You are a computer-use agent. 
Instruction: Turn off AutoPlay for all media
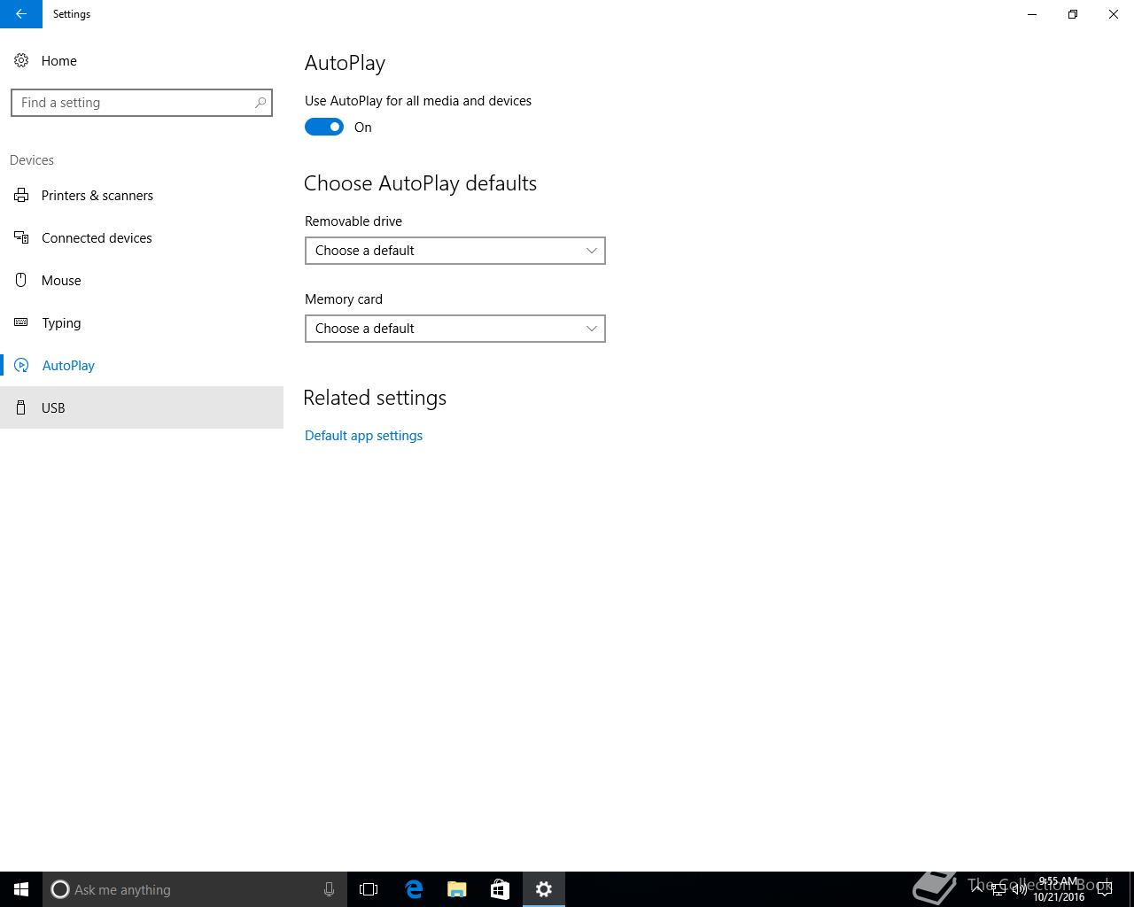324,127
